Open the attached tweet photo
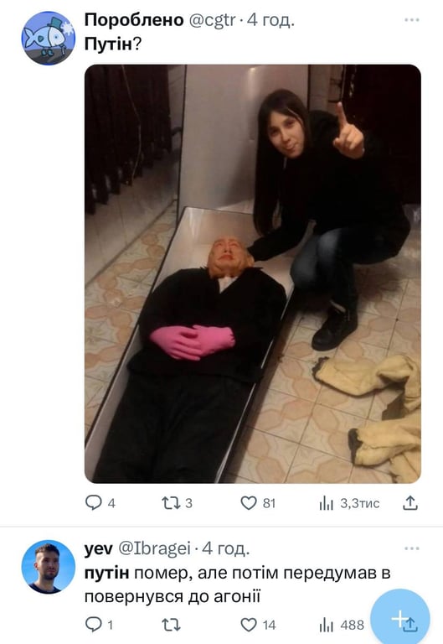The width and height of the screenshot is (443, 644). pos(253,273)
